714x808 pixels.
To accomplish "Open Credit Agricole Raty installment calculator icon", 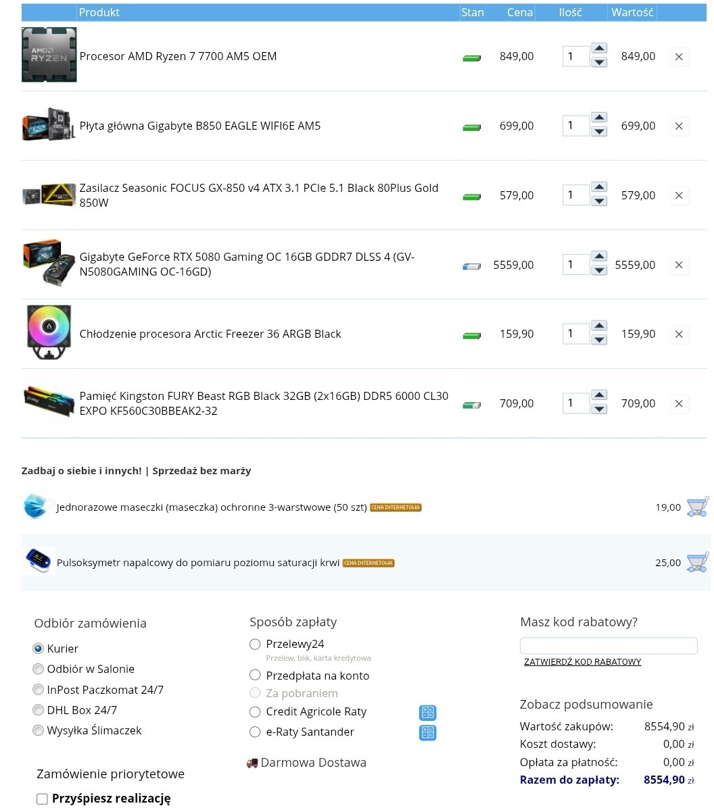I will [x=427, y=713].
